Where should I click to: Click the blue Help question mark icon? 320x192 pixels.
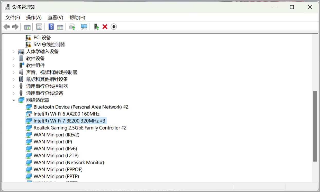[x=51, y=27]
